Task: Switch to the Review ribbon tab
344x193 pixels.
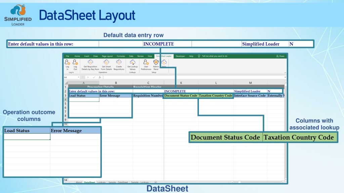Action: [x=140, y=56]
